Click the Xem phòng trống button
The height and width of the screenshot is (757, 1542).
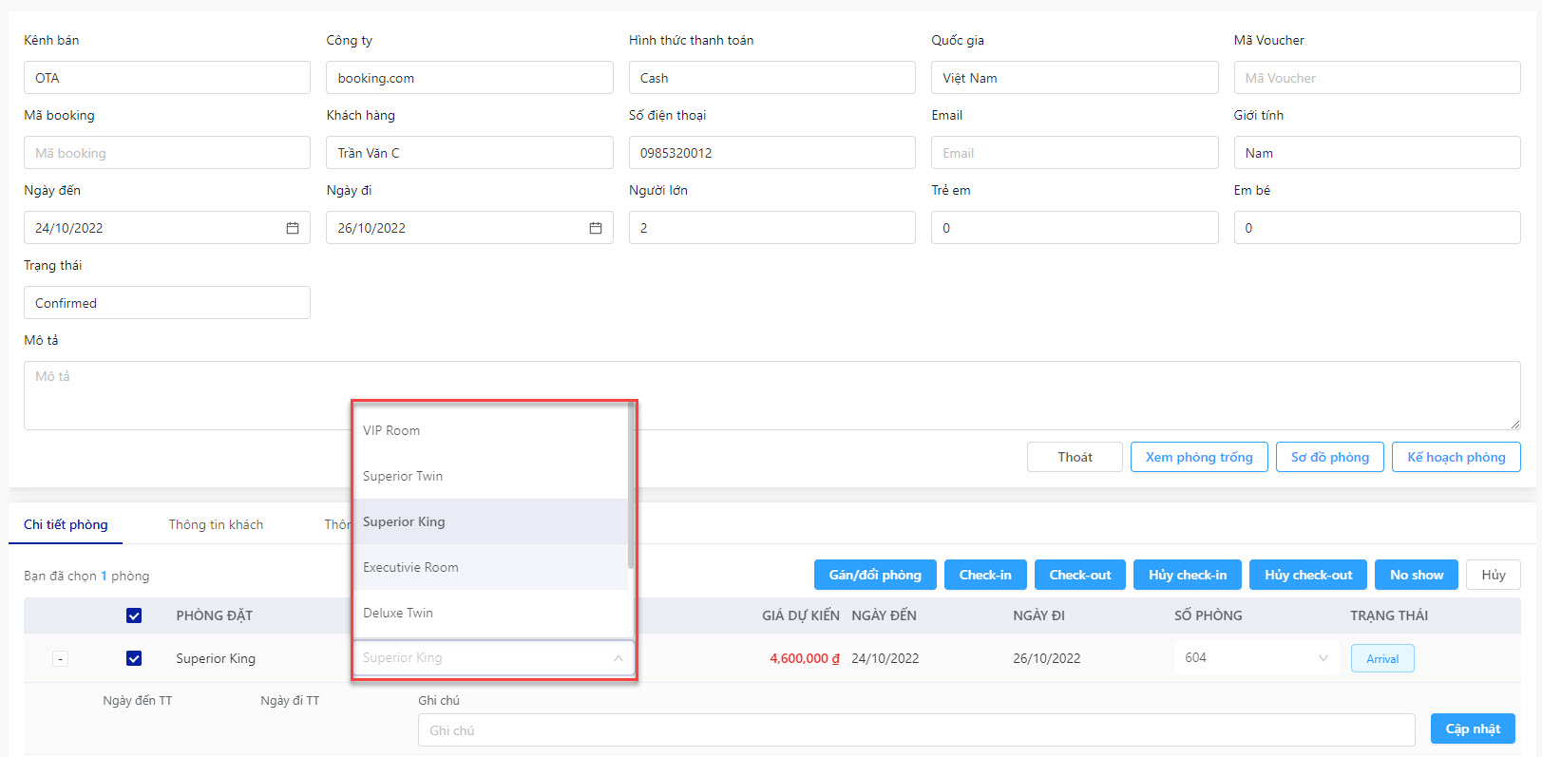tap(1199, 457)
